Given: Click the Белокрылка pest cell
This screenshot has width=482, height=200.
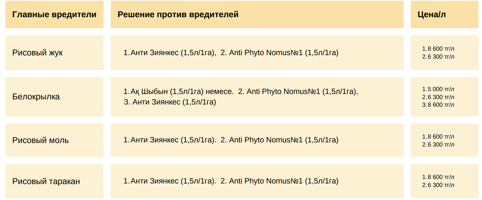Looking at the screenshot, I should pyautogui.click(x=54, y=96).
